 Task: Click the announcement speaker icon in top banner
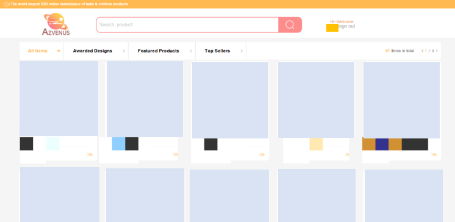(6, 4)
